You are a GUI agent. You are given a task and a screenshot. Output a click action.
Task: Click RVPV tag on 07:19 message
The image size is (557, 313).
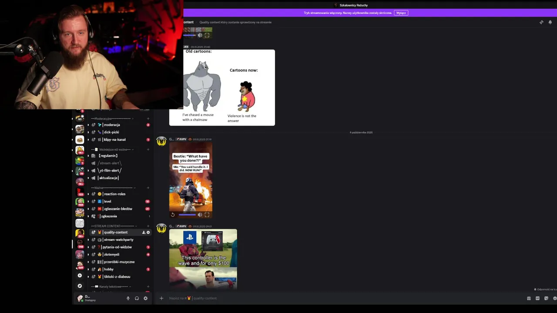click(181, 140)
